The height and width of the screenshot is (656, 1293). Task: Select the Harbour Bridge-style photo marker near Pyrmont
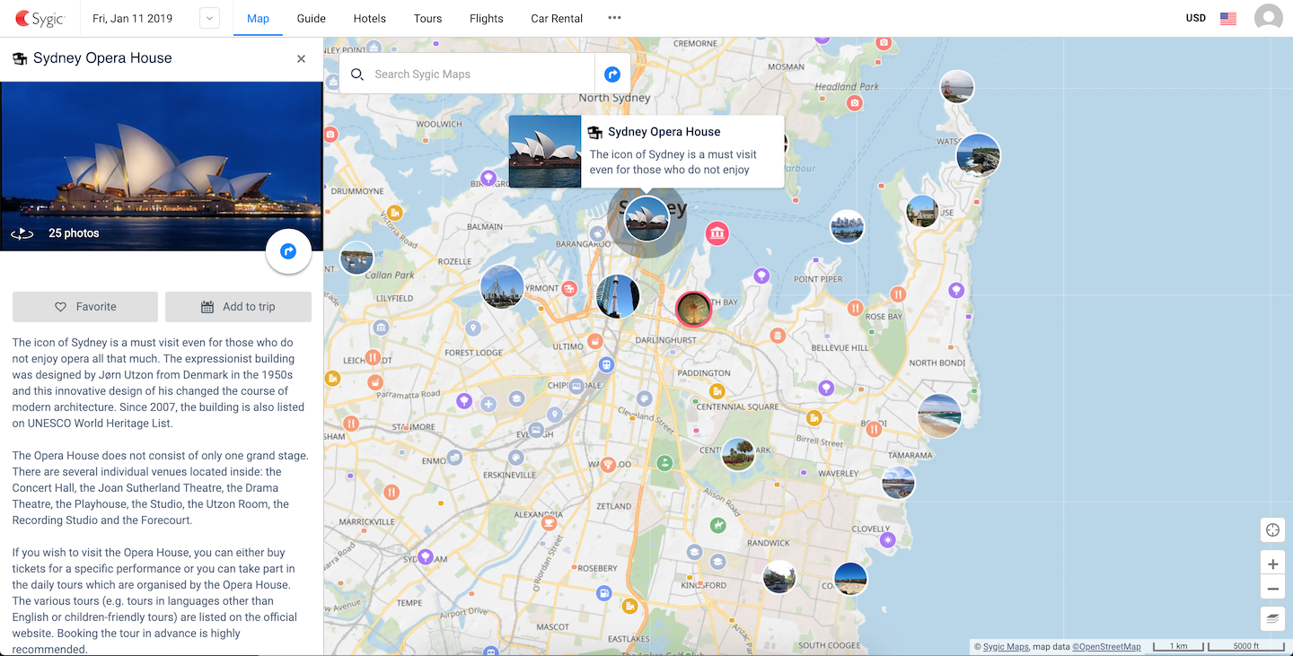(502, 287)
